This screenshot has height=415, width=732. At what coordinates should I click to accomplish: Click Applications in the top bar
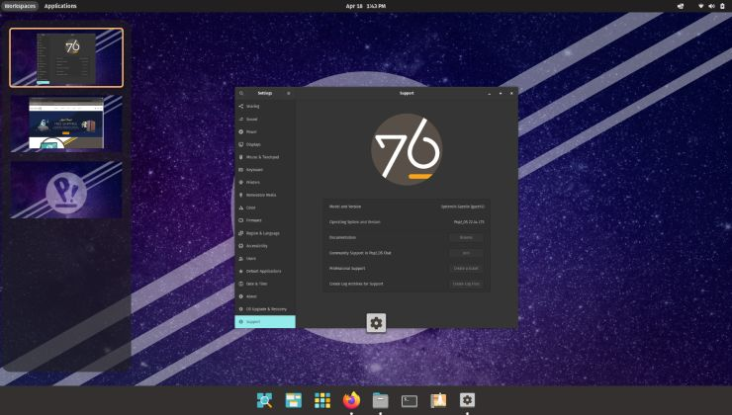pyautogui.click(x=60, y=6)
